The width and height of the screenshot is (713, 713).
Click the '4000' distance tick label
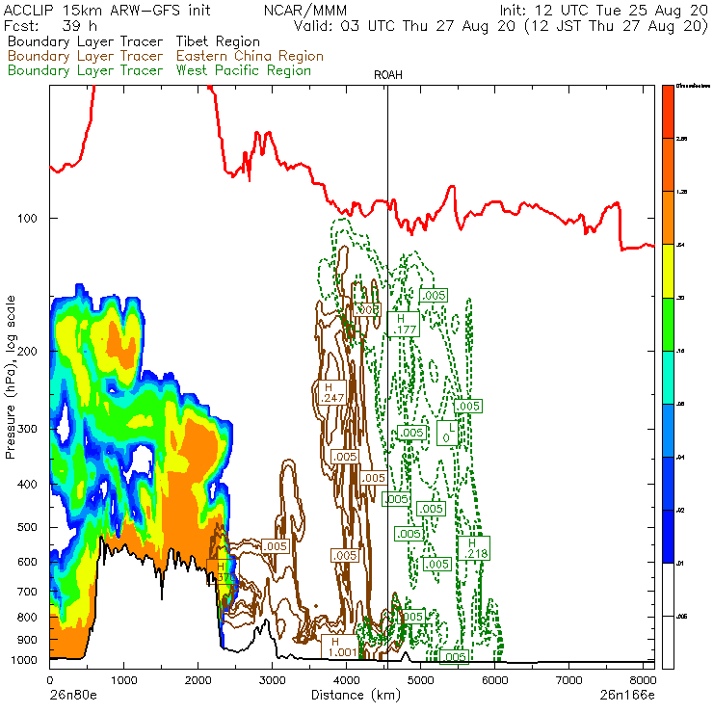[346, 680]
